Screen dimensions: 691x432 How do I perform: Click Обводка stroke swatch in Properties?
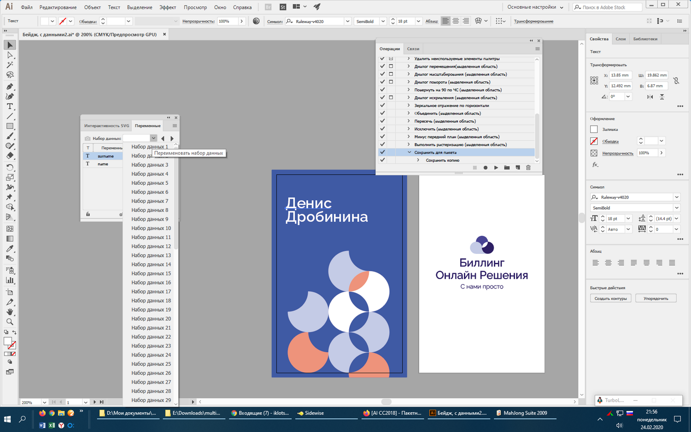coord(594,141)
